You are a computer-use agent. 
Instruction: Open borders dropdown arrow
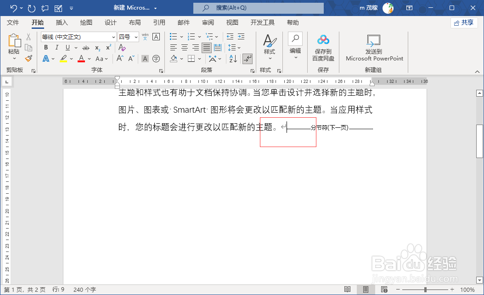[x=199, y=59]
